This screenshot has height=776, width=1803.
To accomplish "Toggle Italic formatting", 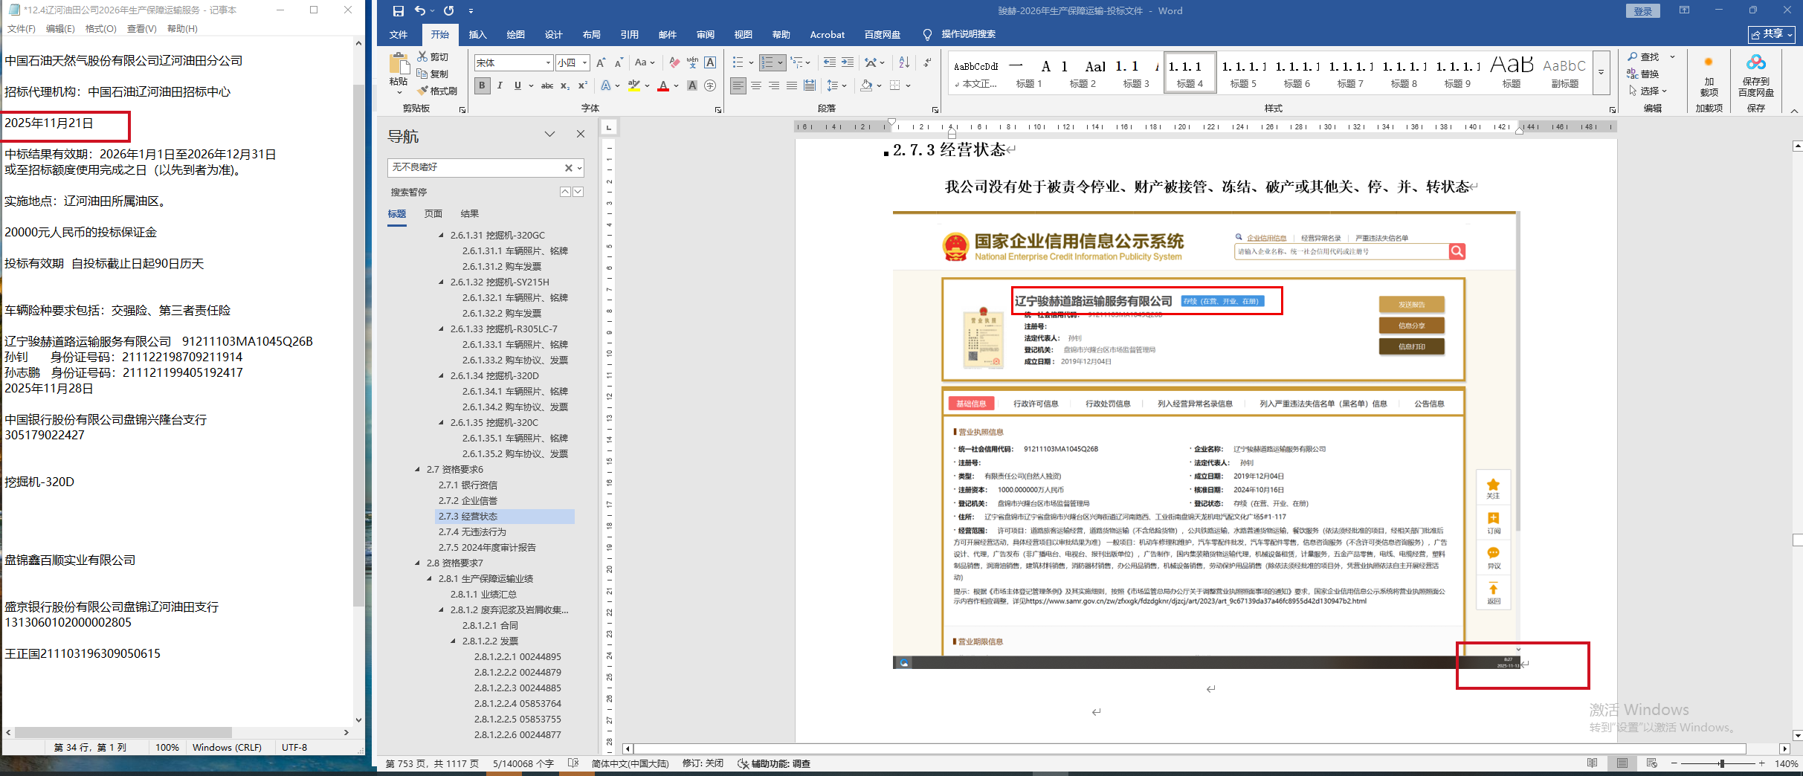I will [500, 85].
